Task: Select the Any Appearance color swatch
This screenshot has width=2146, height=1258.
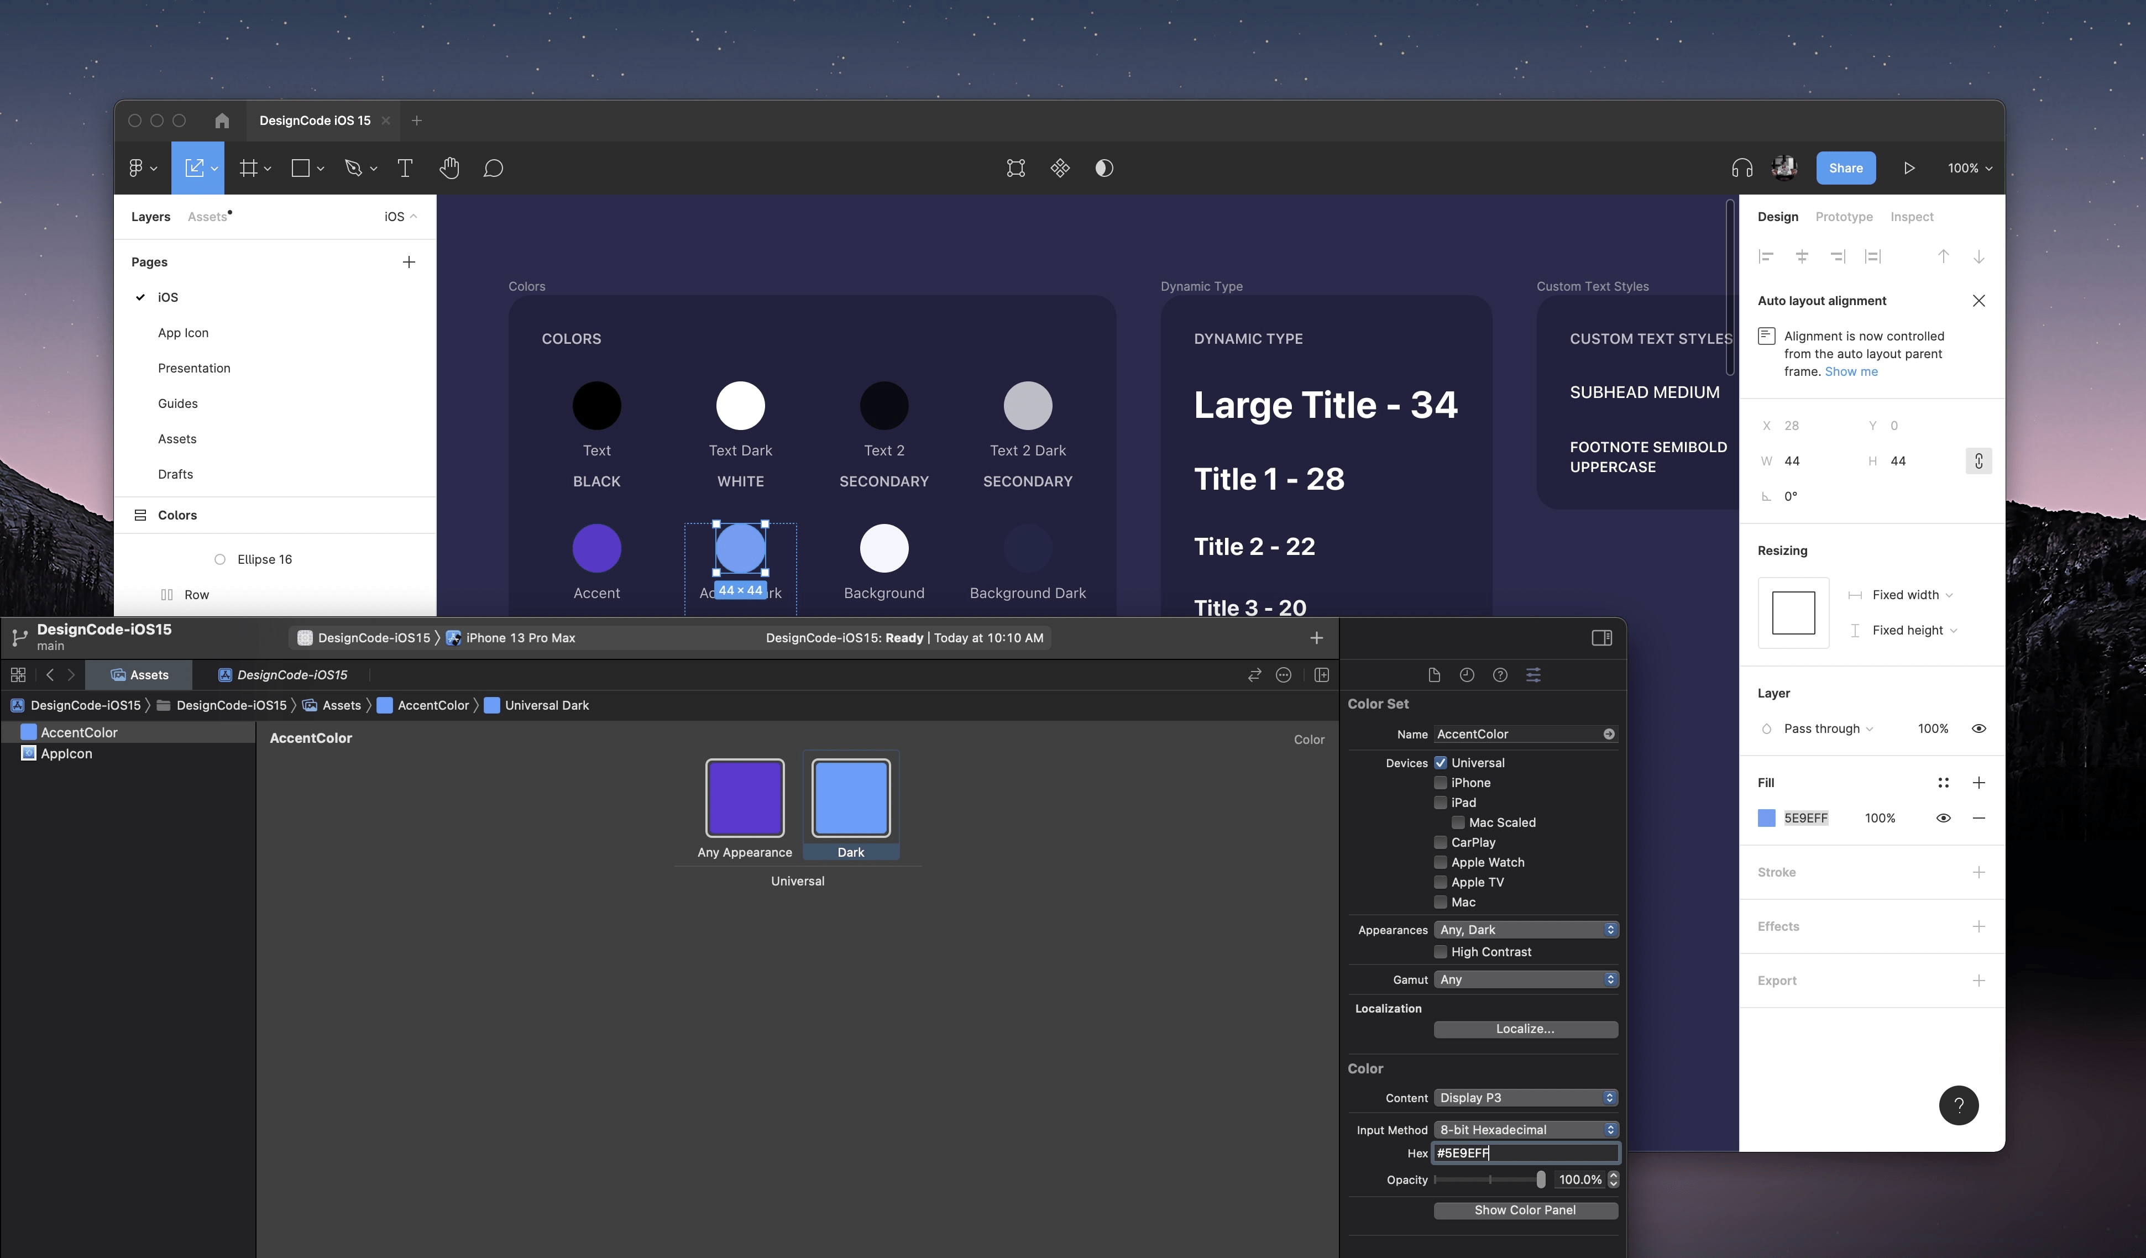Action: pyautogui.click(x=744, y=798)
